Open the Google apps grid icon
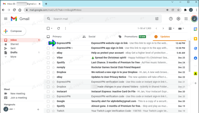 [186, 19]
